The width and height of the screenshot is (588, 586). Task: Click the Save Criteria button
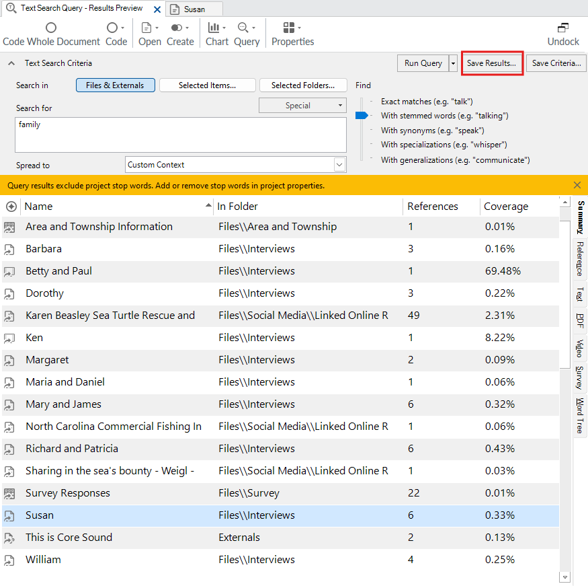coord(556,63)
